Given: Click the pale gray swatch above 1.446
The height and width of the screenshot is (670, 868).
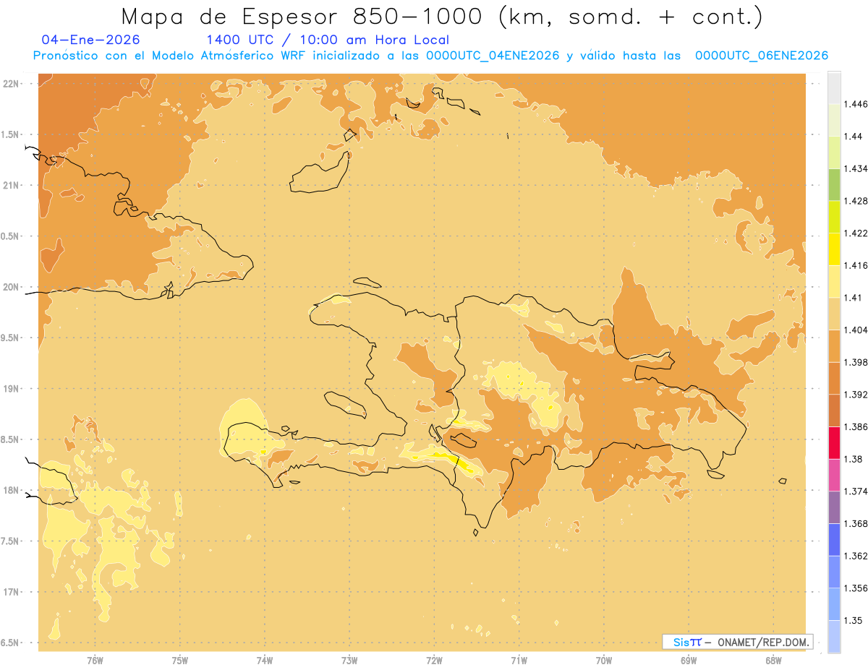Looking at the screenshot, I should [834, 87].
